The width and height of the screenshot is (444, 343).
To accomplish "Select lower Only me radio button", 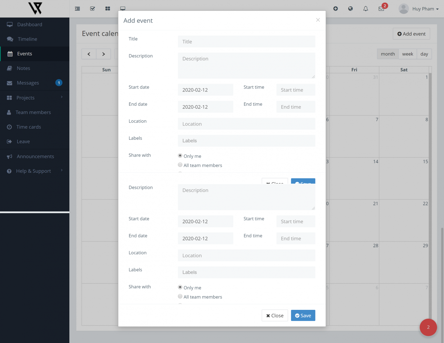I will tap(180, 287).
